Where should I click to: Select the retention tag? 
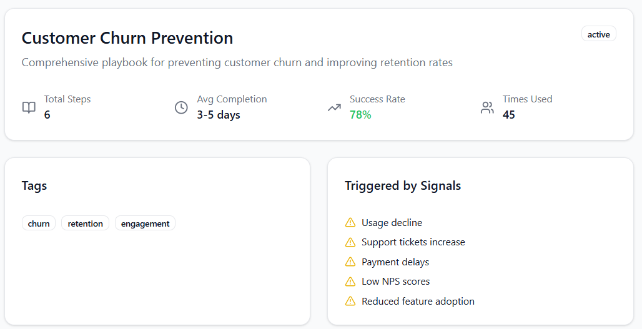point(86,223)
